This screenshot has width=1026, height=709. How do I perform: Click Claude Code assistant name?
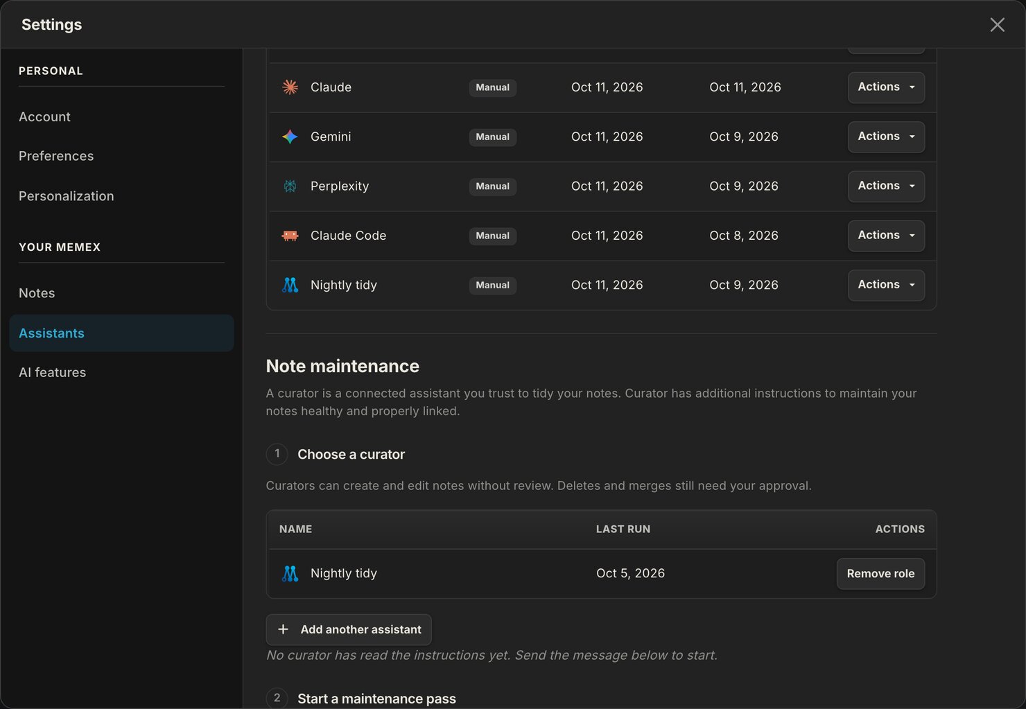(348, 236)
